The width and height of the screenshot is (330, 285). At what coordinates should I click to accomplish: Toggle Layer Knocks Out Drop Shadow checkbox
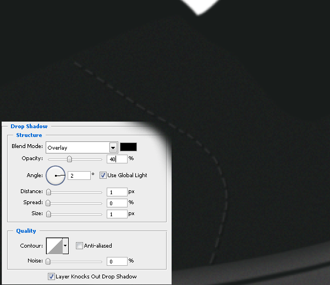pyautogui.click(x=51, y=276)
